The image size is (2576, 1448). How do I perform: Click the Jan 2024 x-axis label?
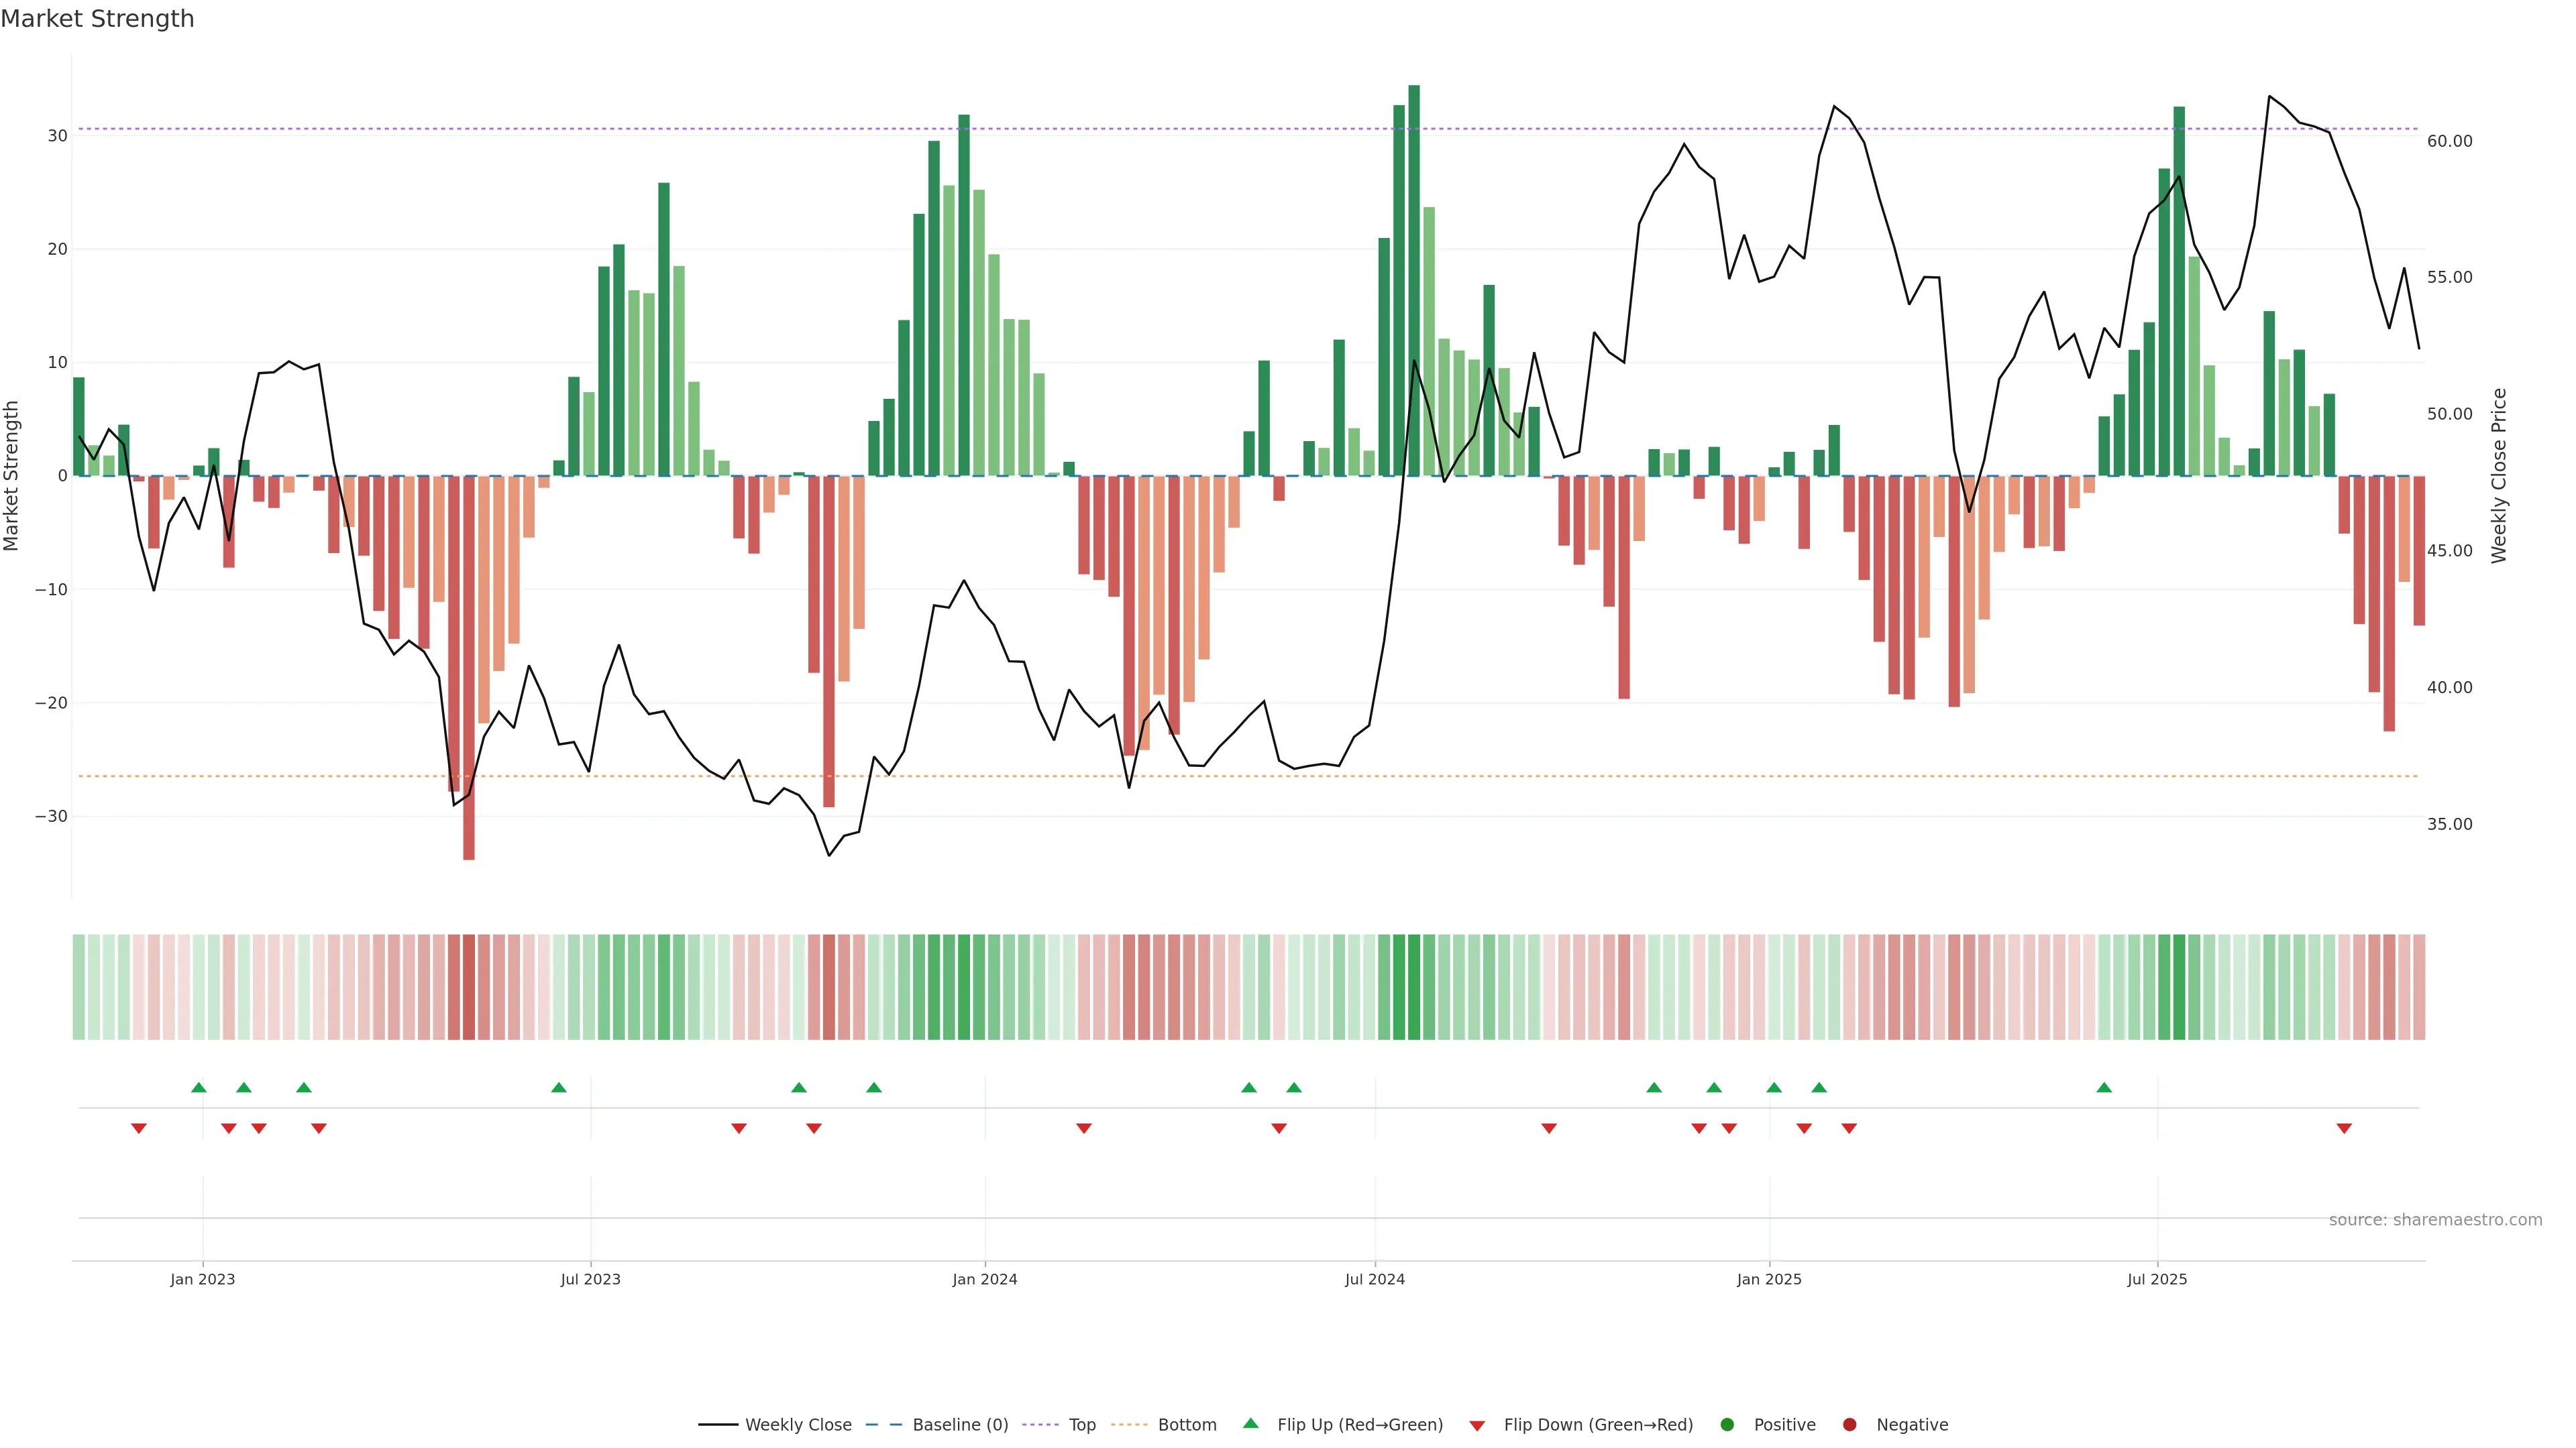click(x=984, y=1279)
